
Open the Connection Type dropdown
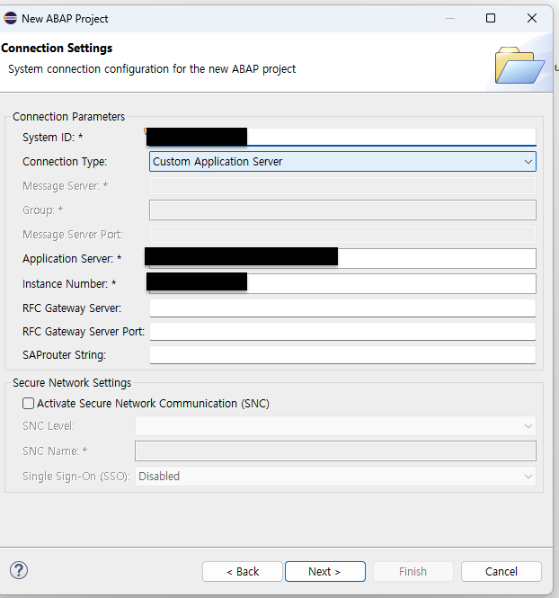pos(342,161)
